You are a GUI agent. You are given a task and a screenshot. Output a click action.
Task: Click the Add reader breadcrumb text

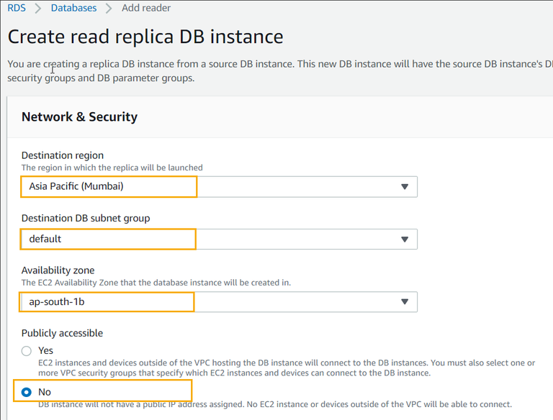click(146, 8)
